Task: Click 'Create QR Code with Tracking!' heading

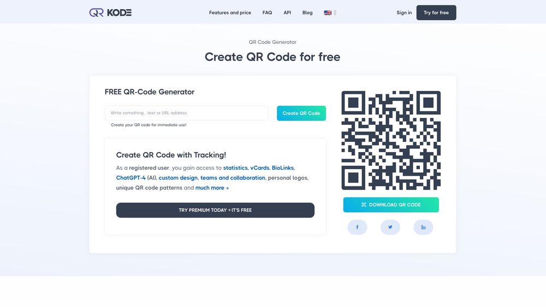Action: (171, 155)
